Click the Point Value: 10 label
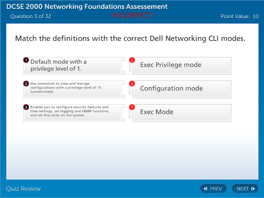Viewport: 264px width, 198px height. pyautogui.click(x=239, y=16)
